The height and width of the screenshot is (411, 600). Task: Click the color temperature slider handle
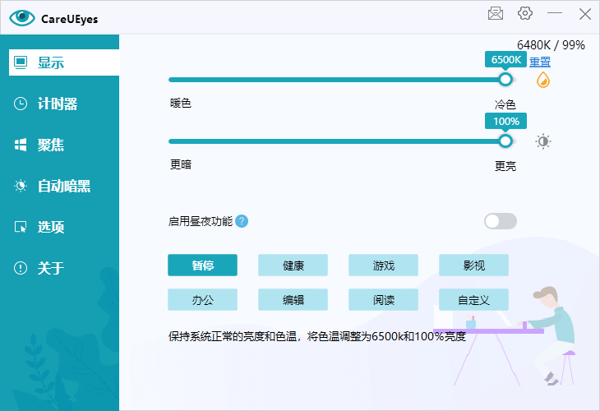[505, 80]
